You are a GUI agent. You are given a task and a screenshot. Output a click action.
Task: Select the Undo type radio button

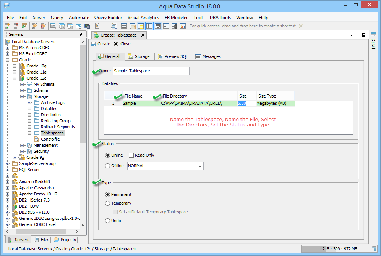pyautogui.click(x=107, y=221)
